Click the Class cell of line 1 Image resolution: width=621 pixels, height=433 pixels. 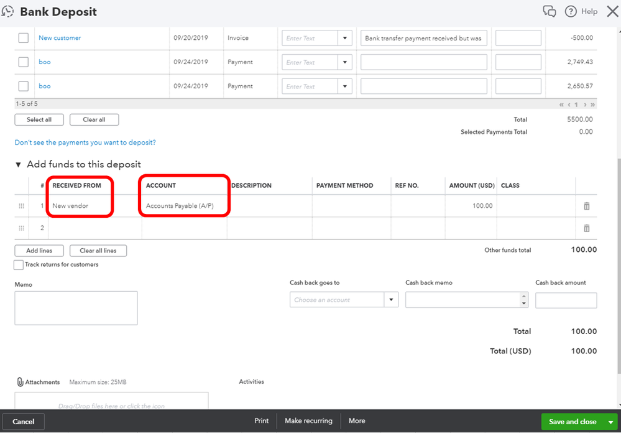point(536,206)
